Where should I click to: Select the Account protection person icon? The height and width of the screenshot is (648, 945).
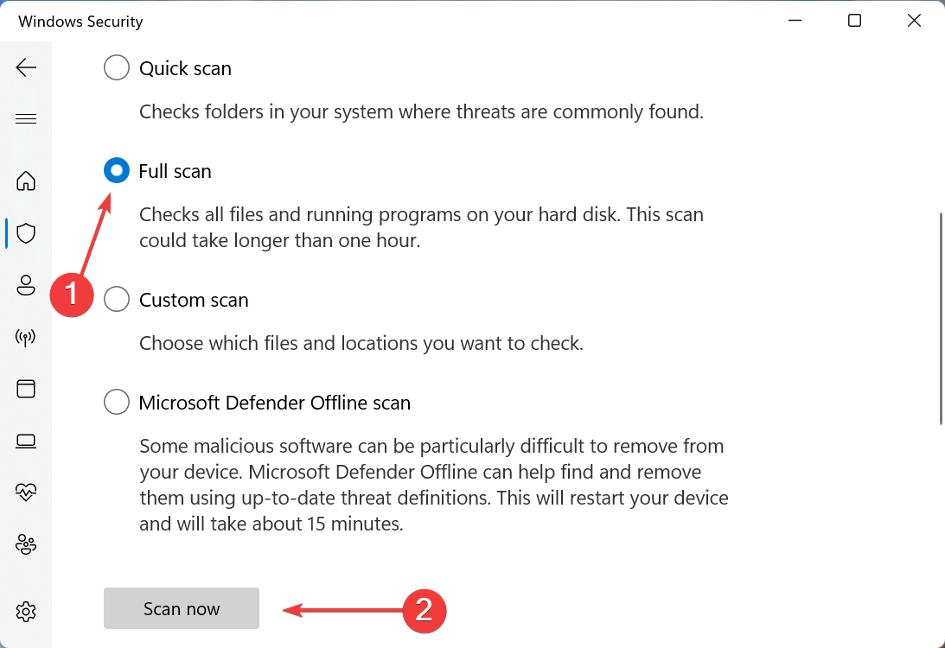(x=26, y=285)
